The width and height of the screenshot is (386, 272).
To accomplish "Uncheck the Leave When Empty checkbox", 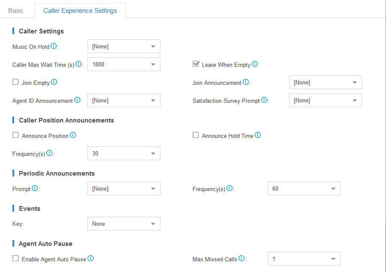I will (x=196, y=64).
